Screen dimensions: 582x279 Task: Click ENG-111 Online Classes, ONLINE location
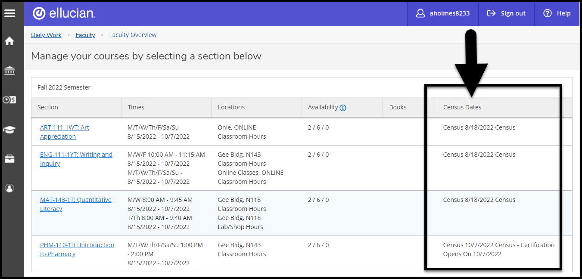pos(251,173)
